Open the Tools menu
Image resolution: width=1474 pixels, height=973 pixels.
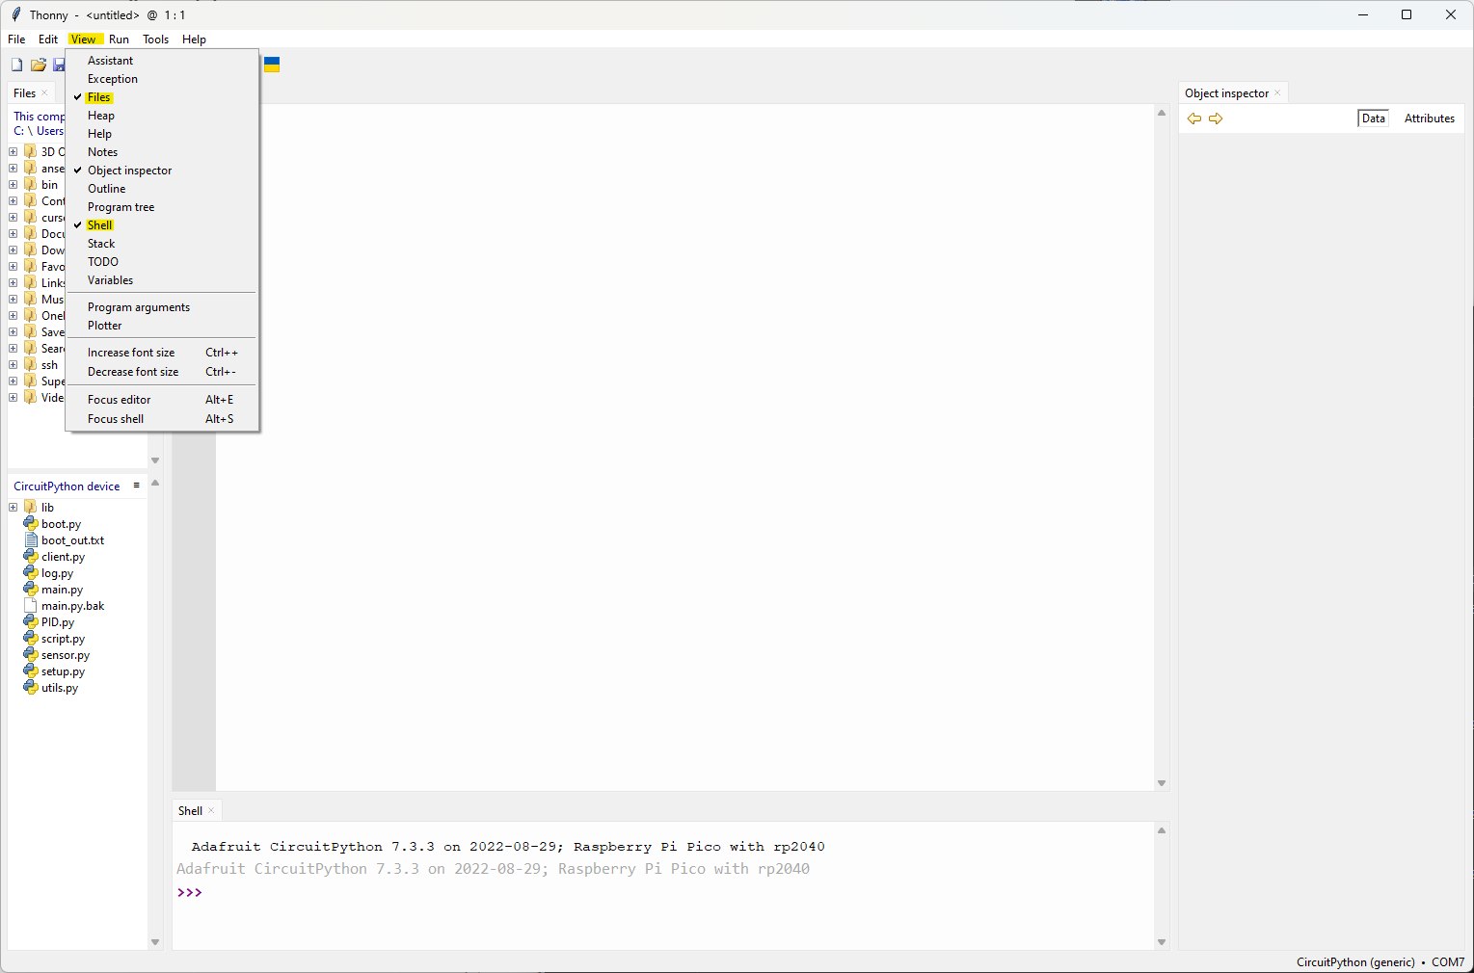[155, 39]
